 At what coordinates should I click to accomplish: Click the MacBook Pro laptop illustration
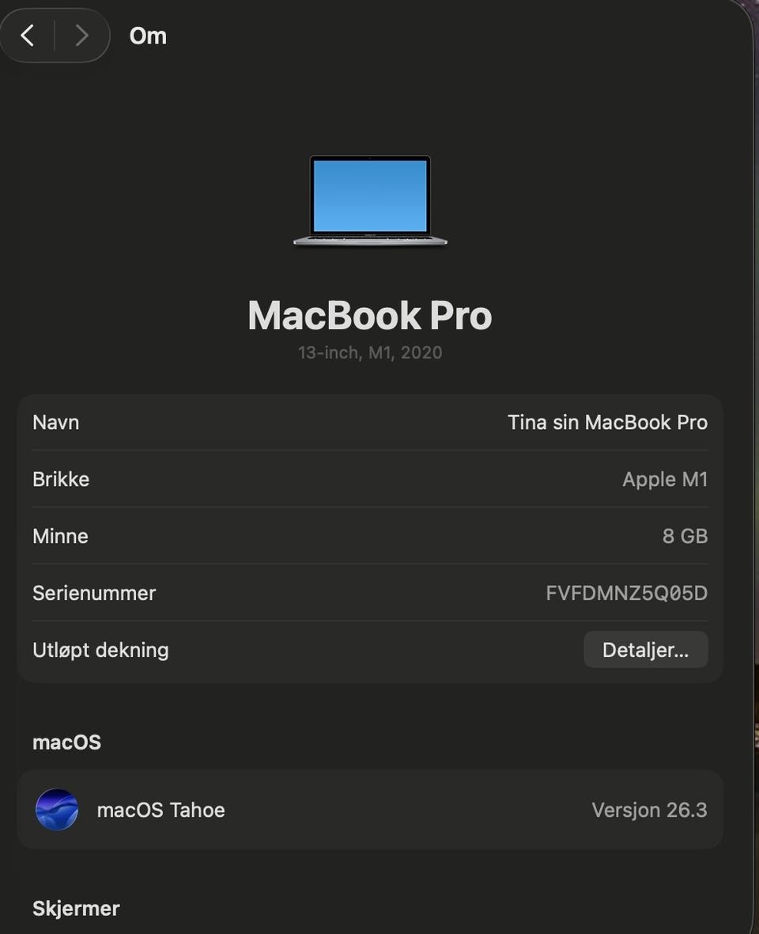click(370, 200)
